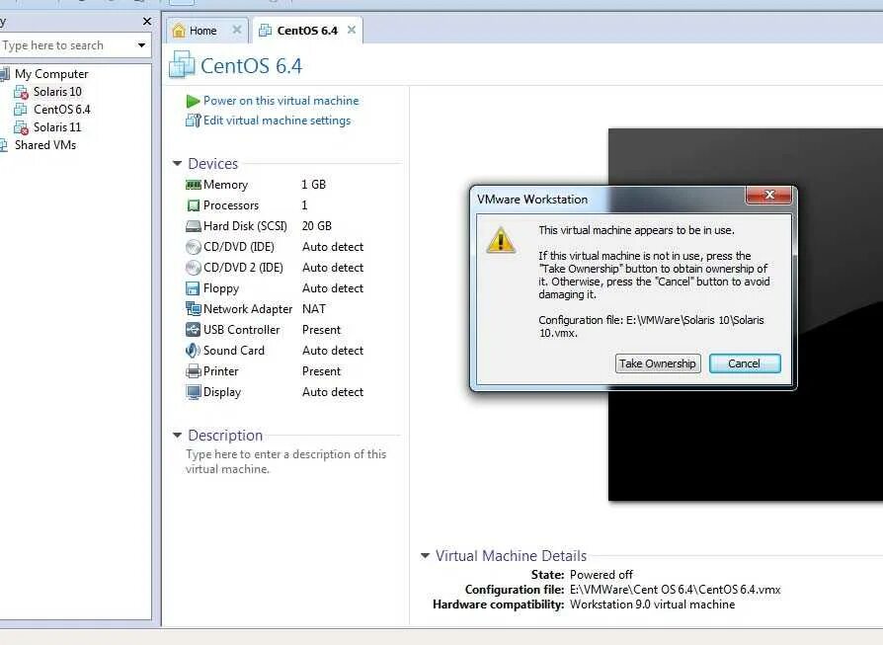Screen dimensions: 883x645
Task: Select the Processors device label
Action: coord(231,205)
